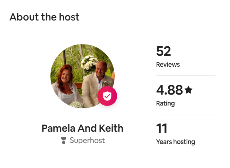The image size is (230, 168).
Task: Click the About the host heading
Action: (x=44, y=17)
